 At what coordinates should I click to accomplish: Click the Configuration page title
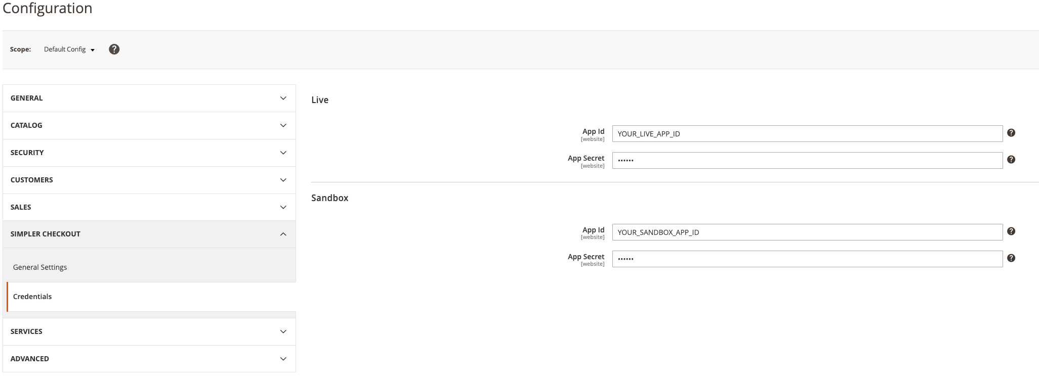click(x=48, y=8)
